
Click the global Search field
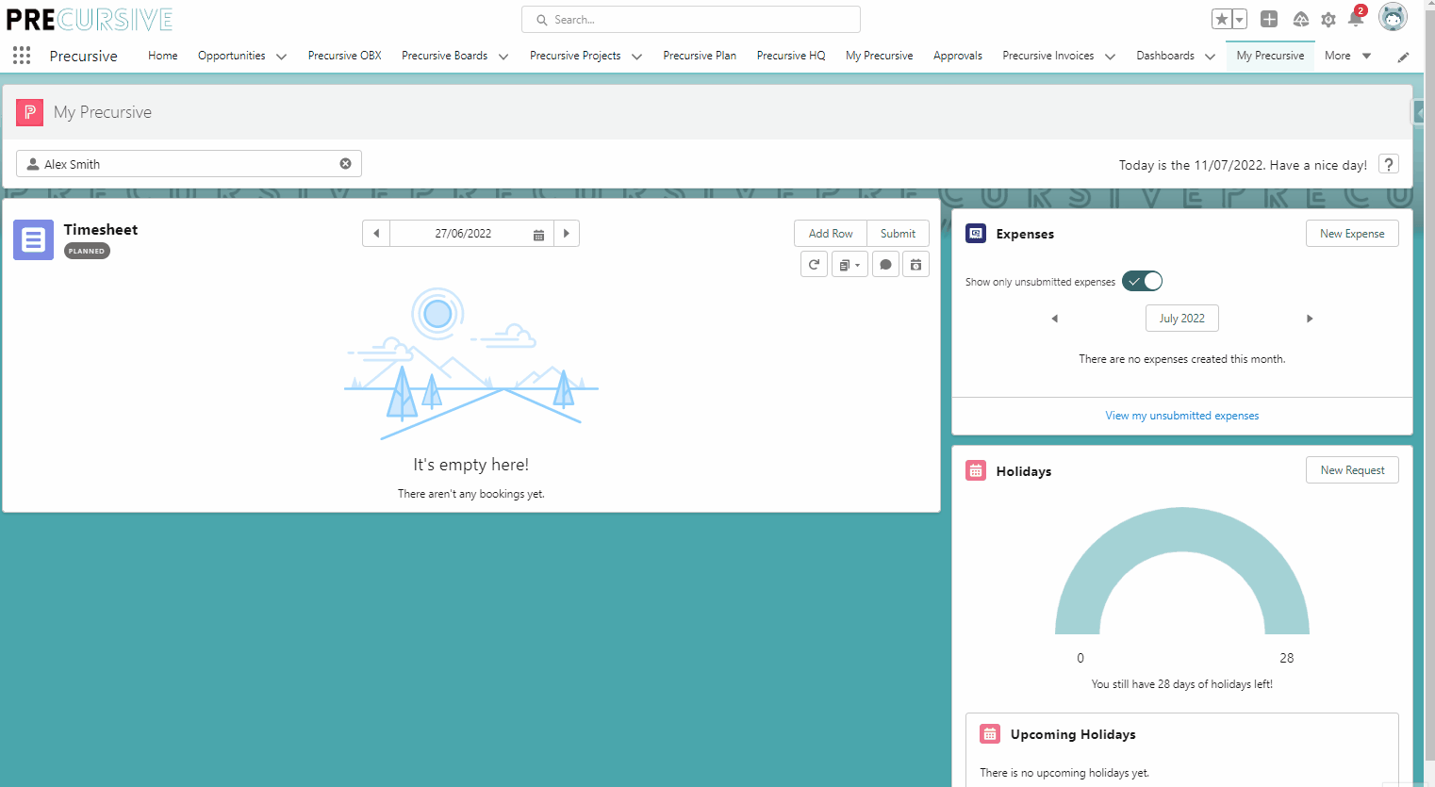[x=691, y=20]
